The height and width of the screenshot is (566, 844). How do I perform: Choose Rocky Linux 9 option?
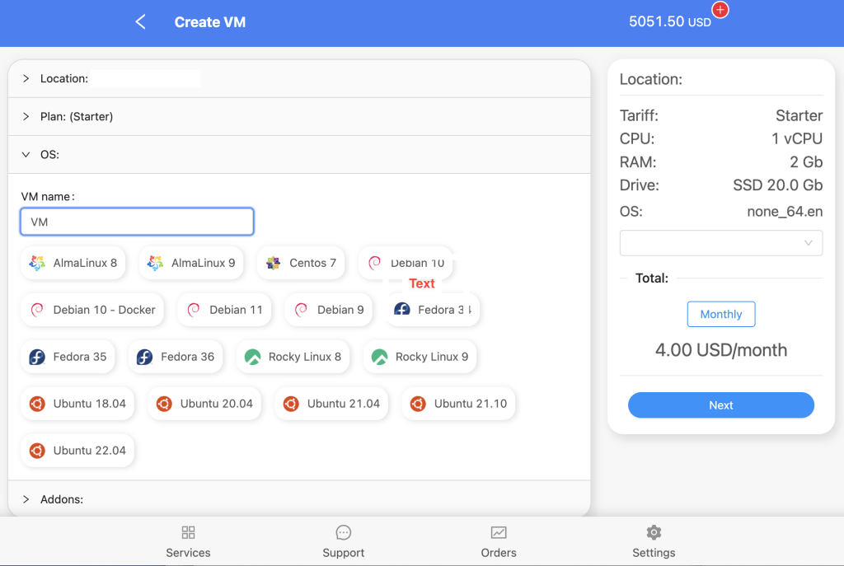(x=420, y=357)
